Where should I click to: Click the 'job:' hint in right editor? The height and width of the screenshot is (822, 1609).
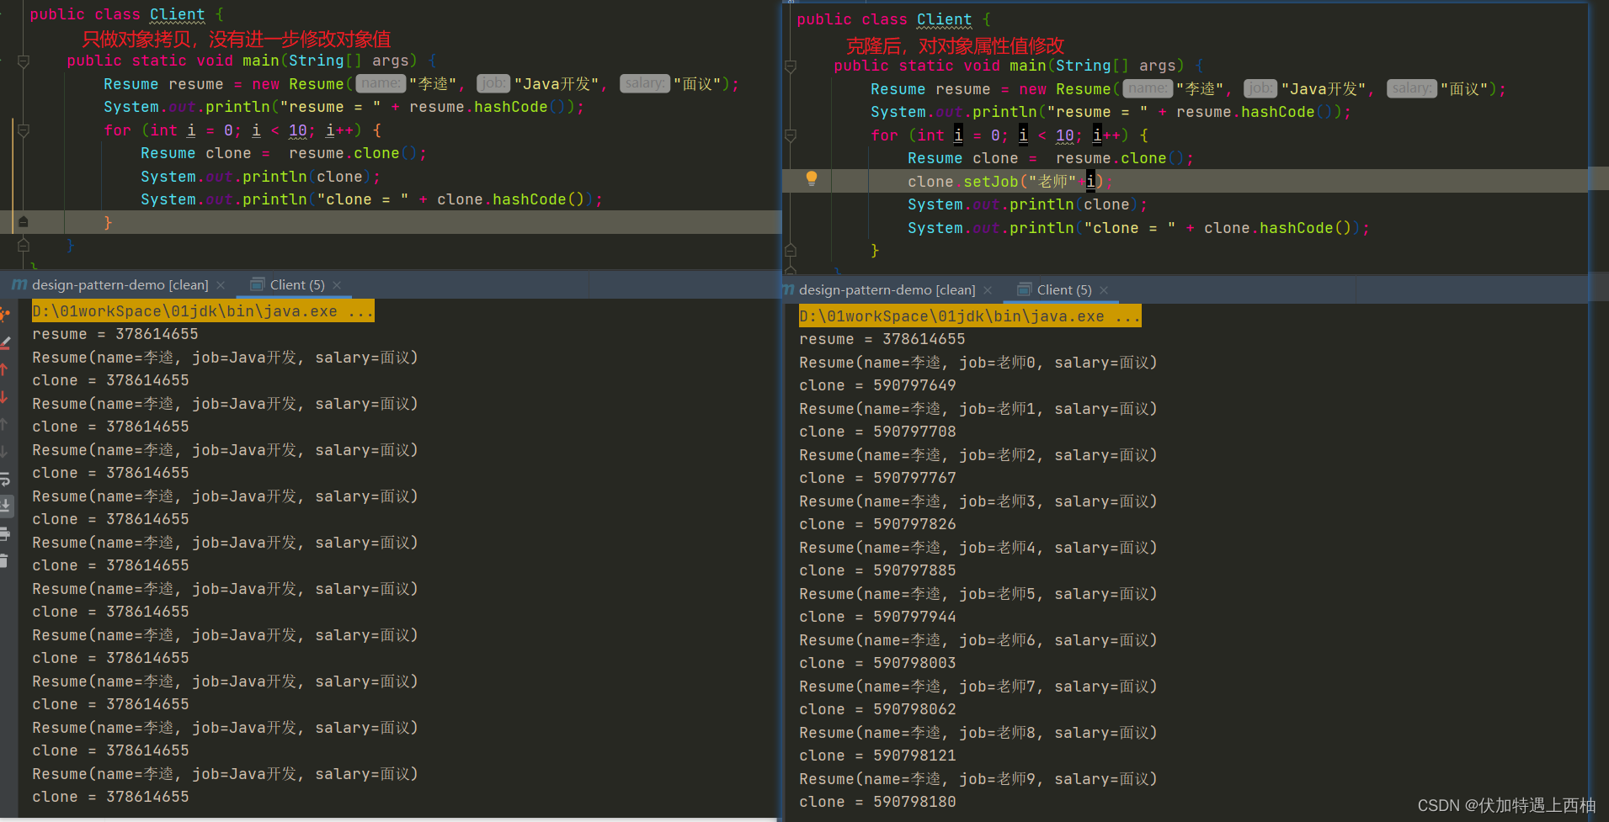[x=1260, y=88]
